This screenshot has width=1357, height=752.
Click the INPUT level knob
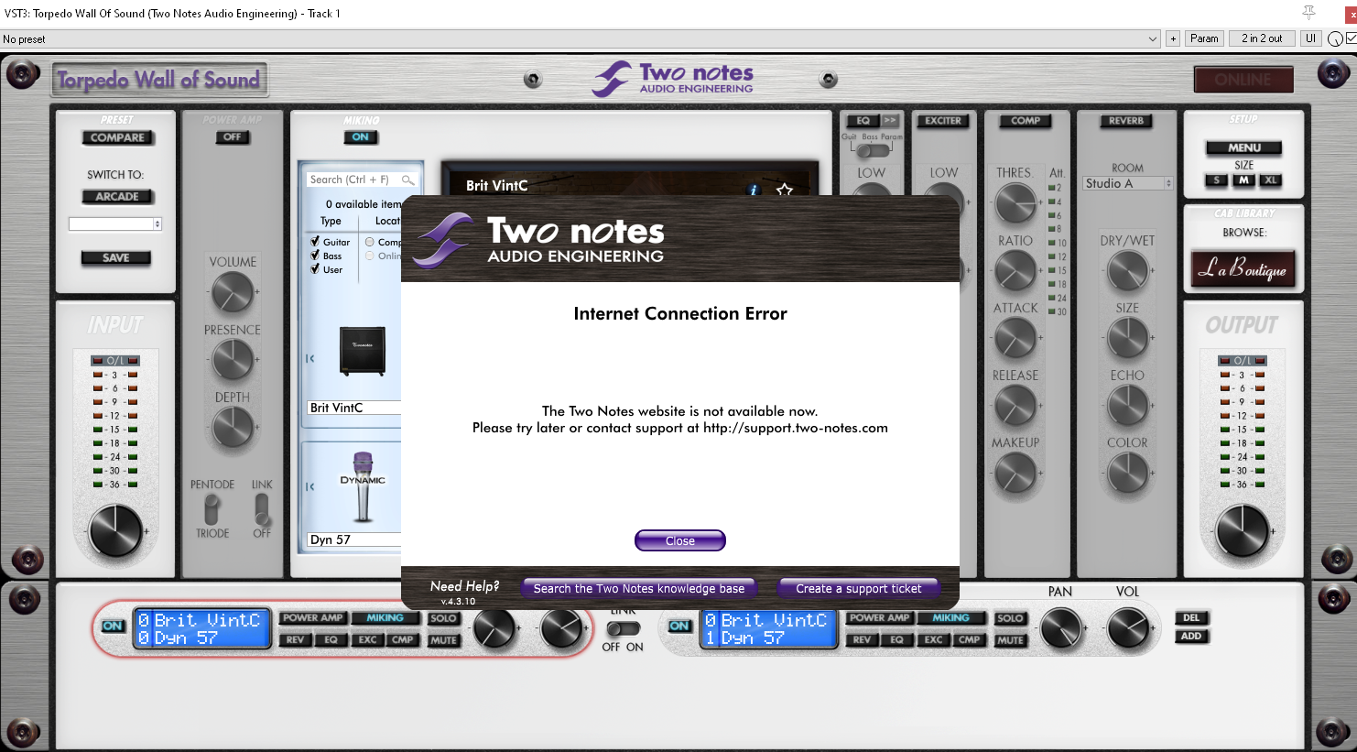click(x=115, y=530)
